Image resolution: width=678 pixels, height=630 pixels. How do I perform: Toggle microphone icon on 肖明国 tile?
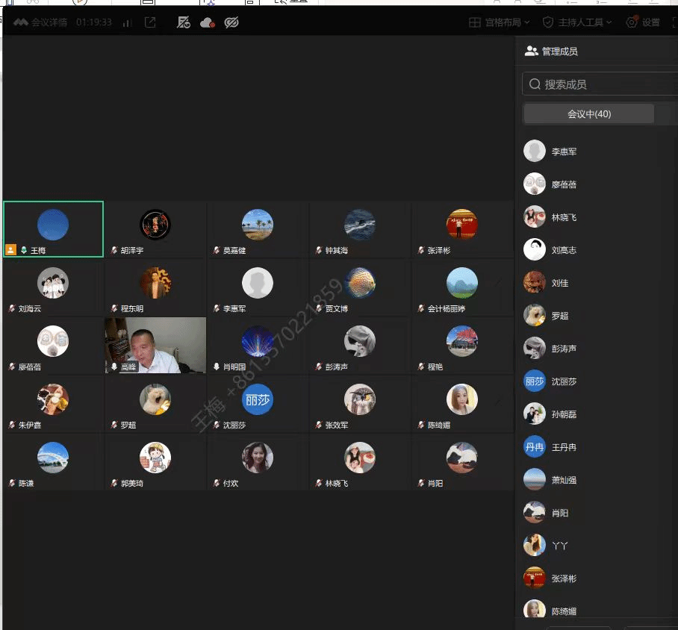pyautogui.click(x=217, y=367)
